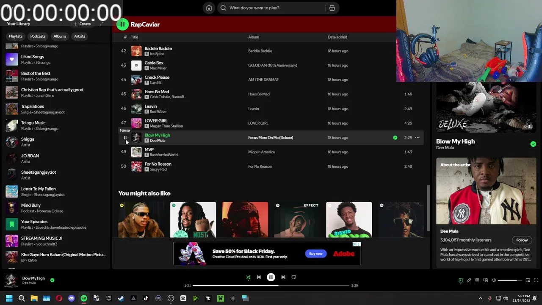
Task: Sort tracks by the Album column header
Action: (x=254, y=37)
